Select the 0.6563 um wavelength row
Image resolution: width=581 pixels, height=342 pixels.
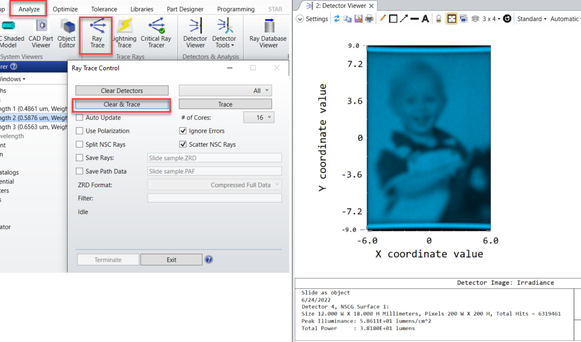pos(34,127)
